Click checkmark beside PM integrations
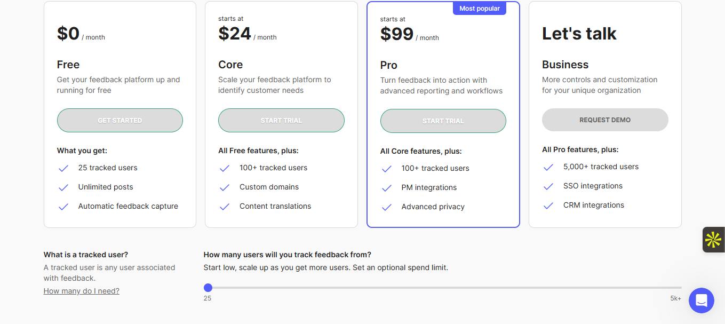The height and width of the screenshot is (324, 725). click(387, 188)
